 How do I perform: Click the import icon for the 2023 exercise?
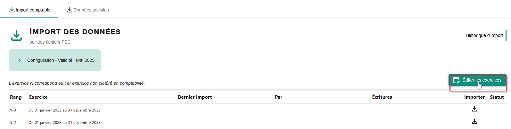[474, 121]
